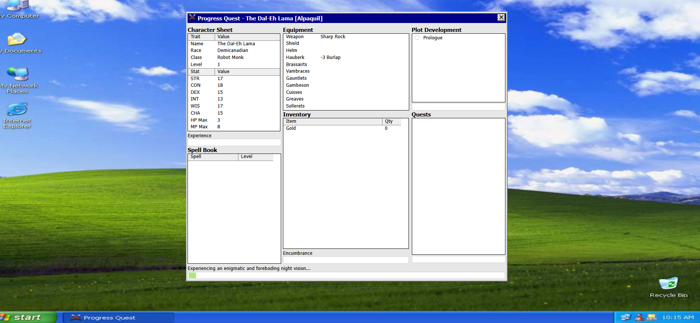The image size is (700, 323).
Task: Select the '-3 Burlap' hauberk entry
Action: pyautogui.click(x=331, y=57)
